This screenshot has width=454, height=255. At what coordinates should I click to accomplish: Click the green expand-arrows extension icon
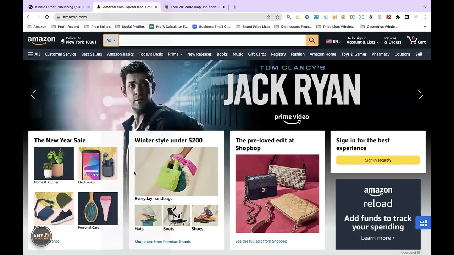tap(361, 17)
